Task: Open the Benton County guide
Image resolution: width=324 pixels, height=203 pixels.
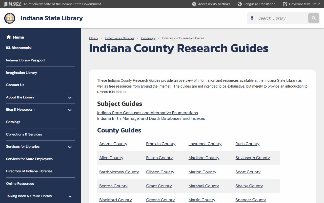Action: point(113,186)
